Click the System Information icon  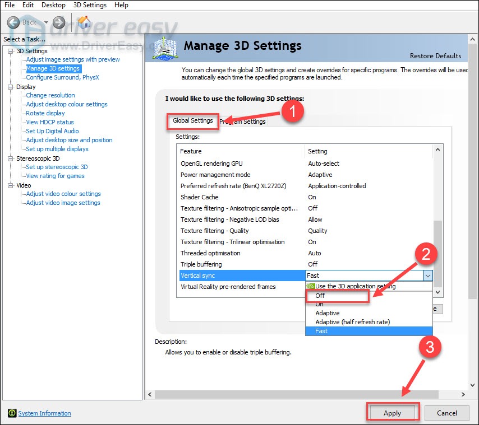pos(12,413)
